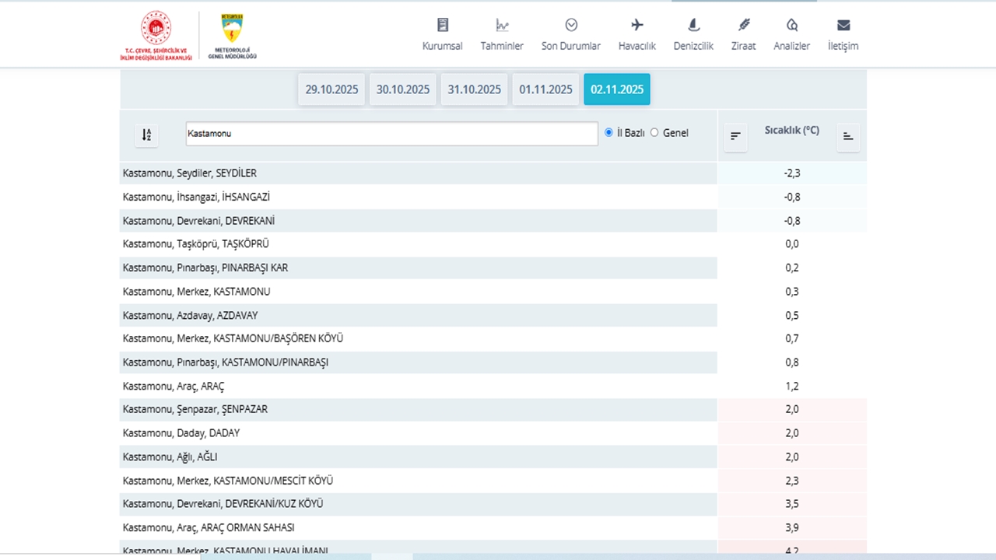Switch to the 31.10.2025 date tab

(x=474, y=89)
